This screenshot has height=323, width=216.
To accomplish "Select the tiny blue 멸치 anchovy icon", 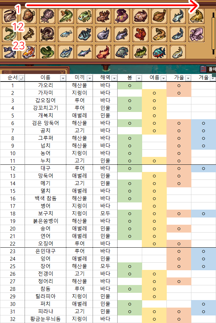I will (66, 34).
